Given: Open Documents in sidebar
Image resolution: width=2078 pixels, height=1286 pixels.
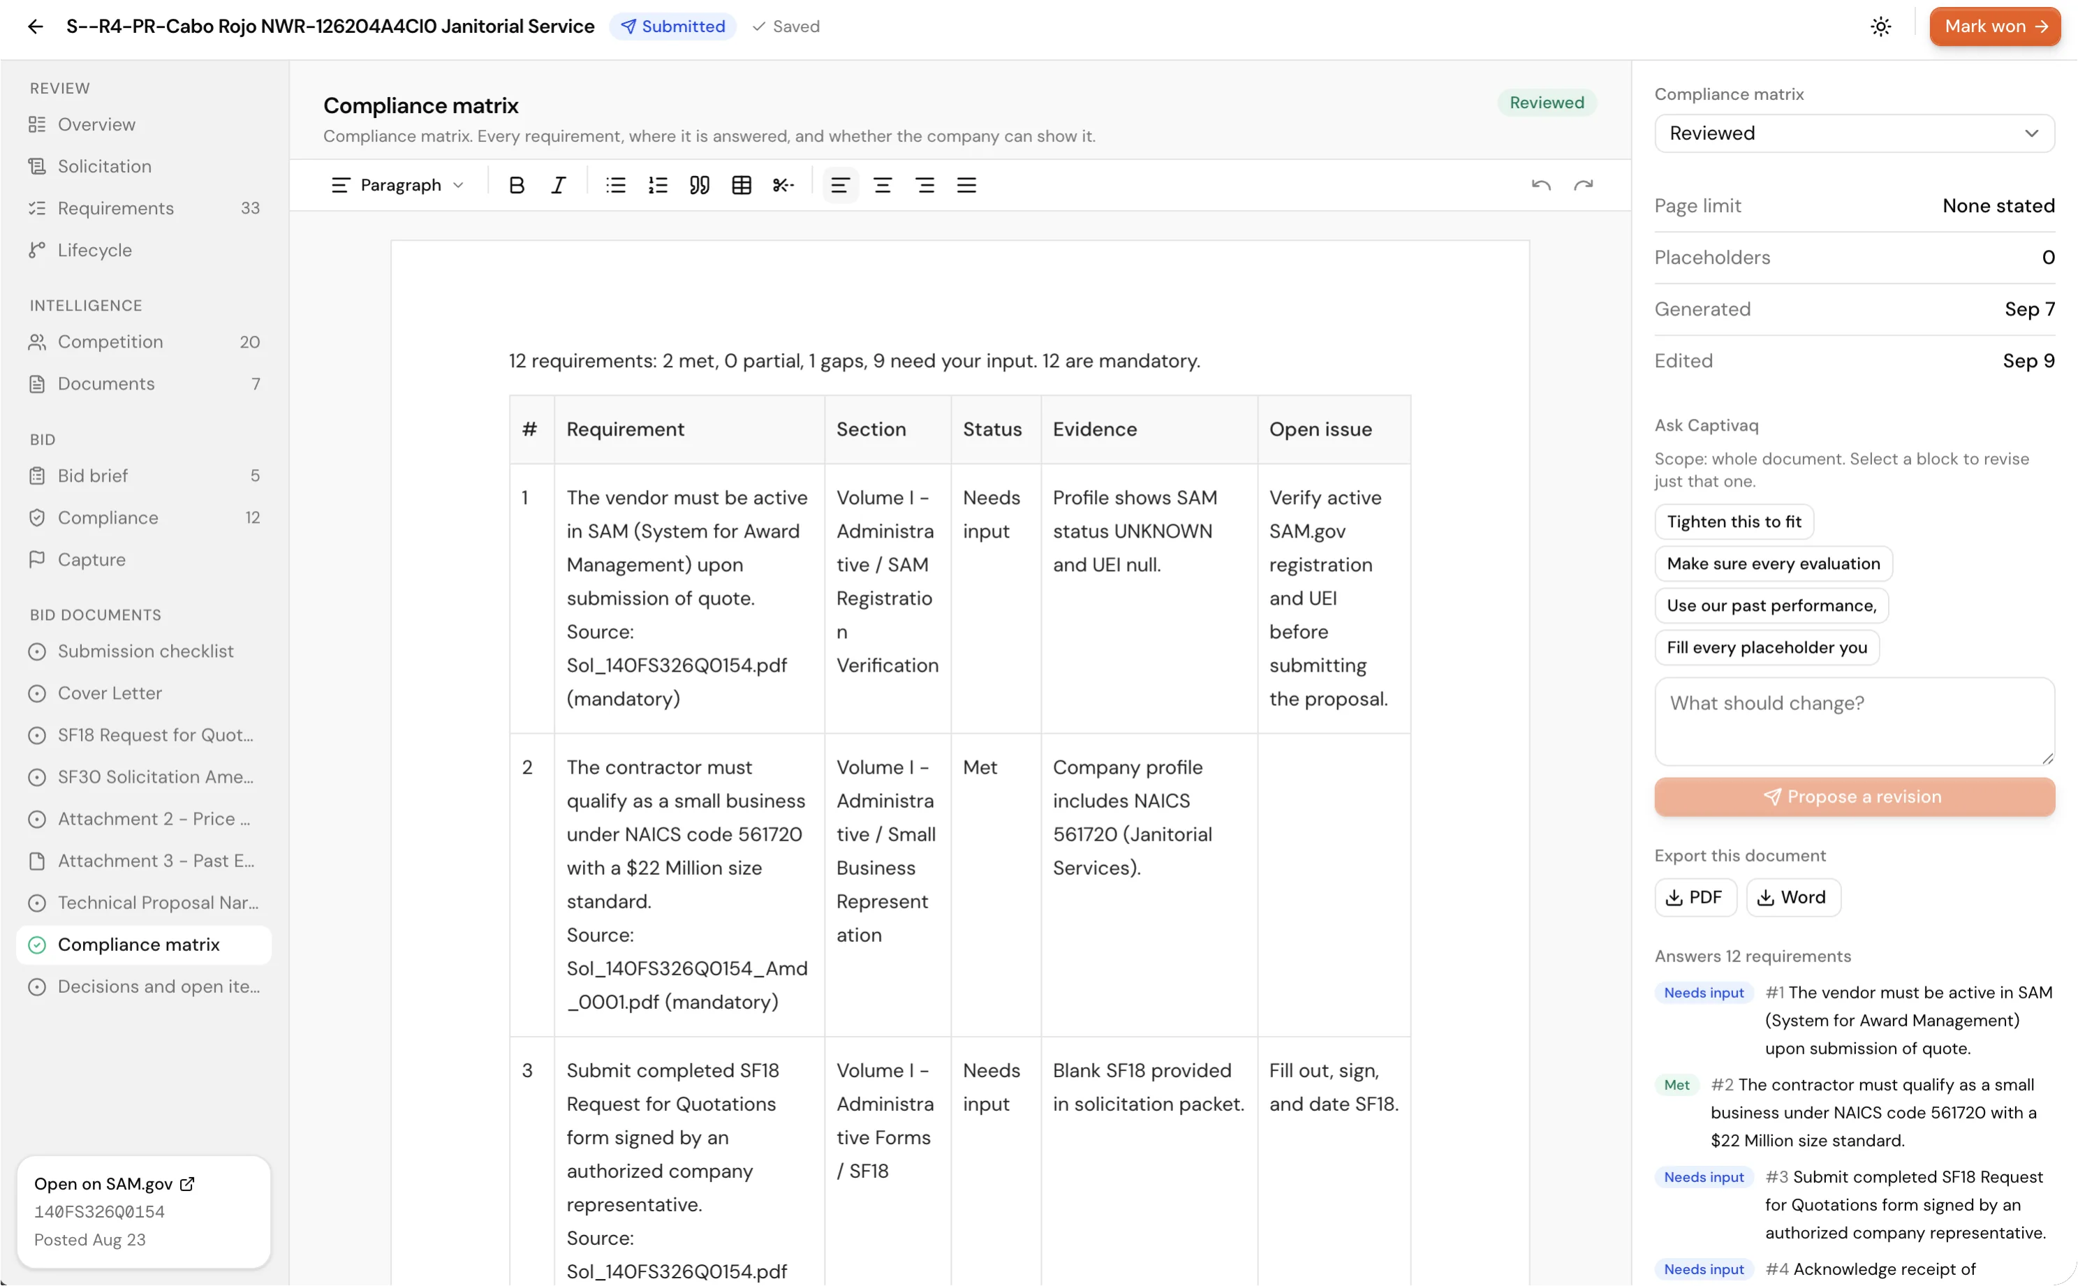Looking at the screenshot, I should pyautogui.click(x=144, y=383).
